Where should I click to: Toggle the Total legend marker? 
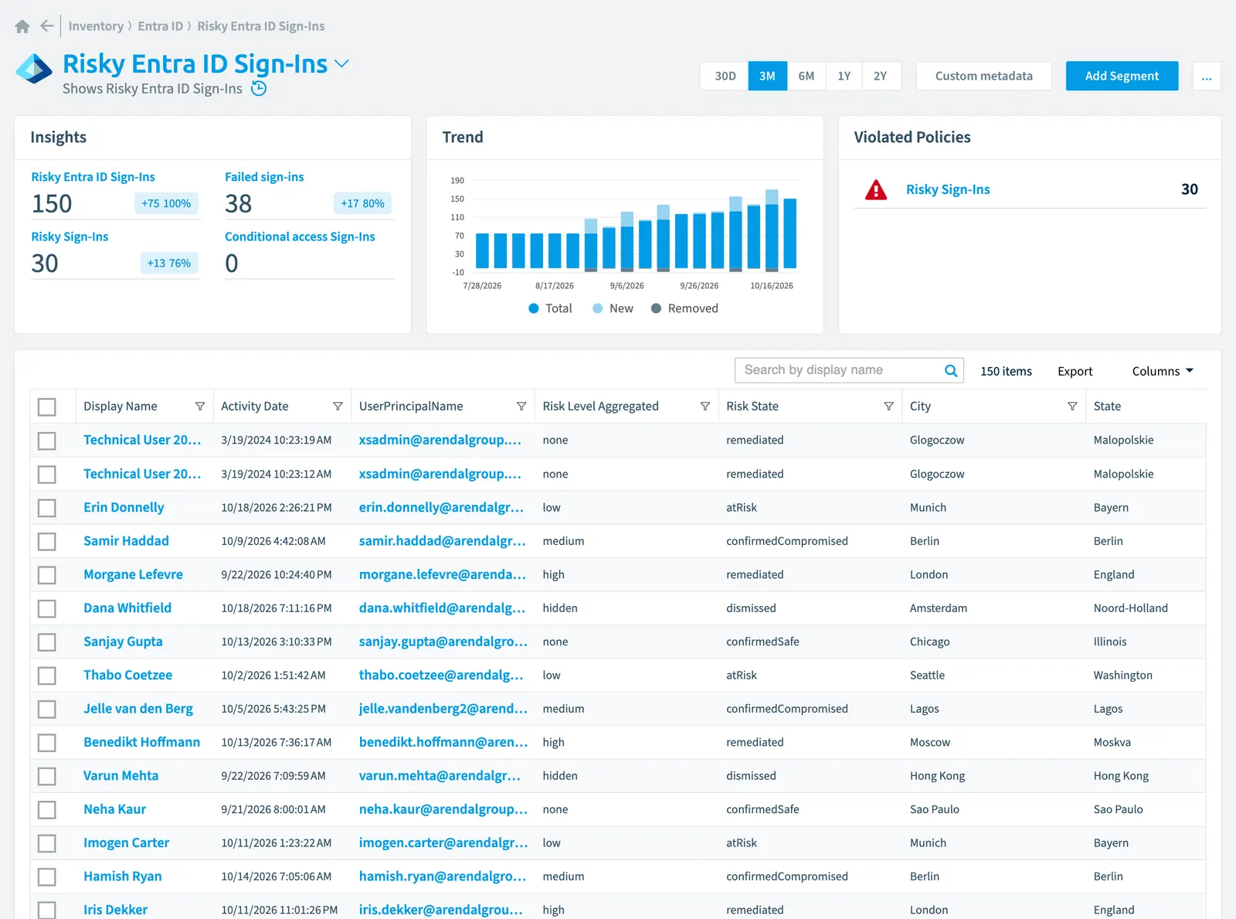[533, 308]
